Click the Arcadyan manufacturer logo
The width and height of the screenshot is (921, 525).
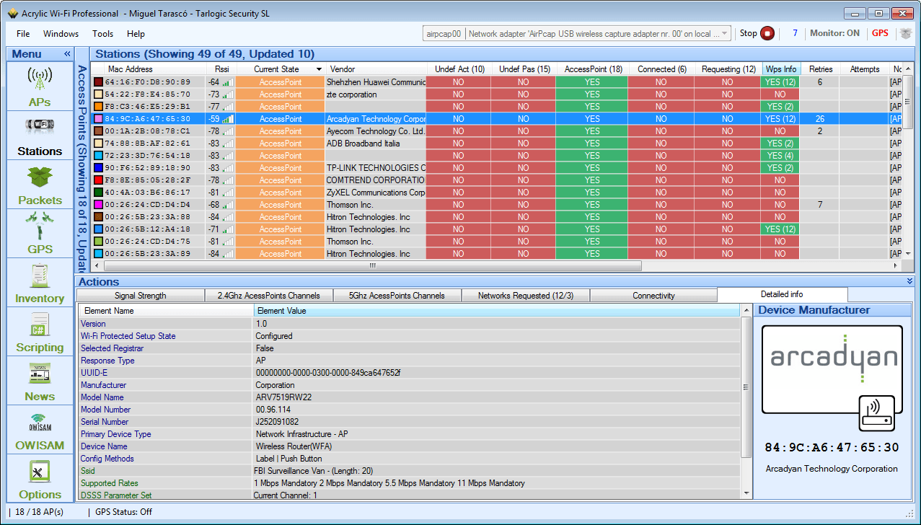click(833, 369)
